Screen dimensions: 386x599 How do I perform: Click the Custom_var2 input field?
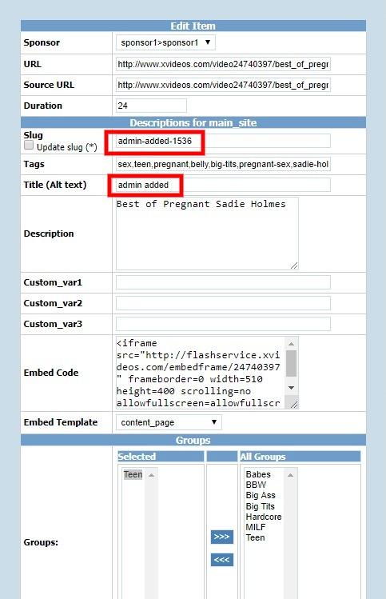(x=223, y=303)
